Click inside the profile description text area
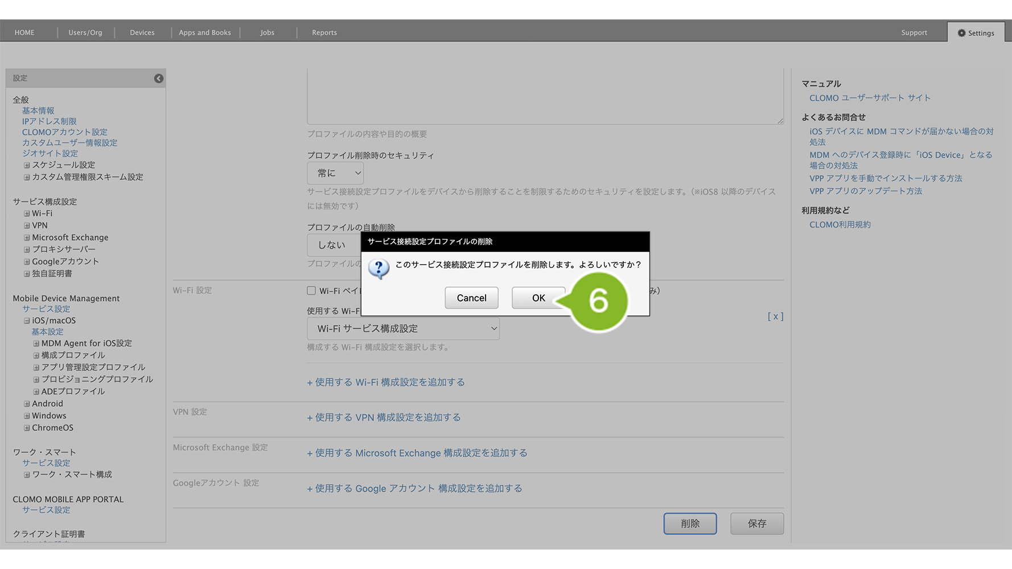The width and height of the screenshot is (1012, 569). click(545, 97)
